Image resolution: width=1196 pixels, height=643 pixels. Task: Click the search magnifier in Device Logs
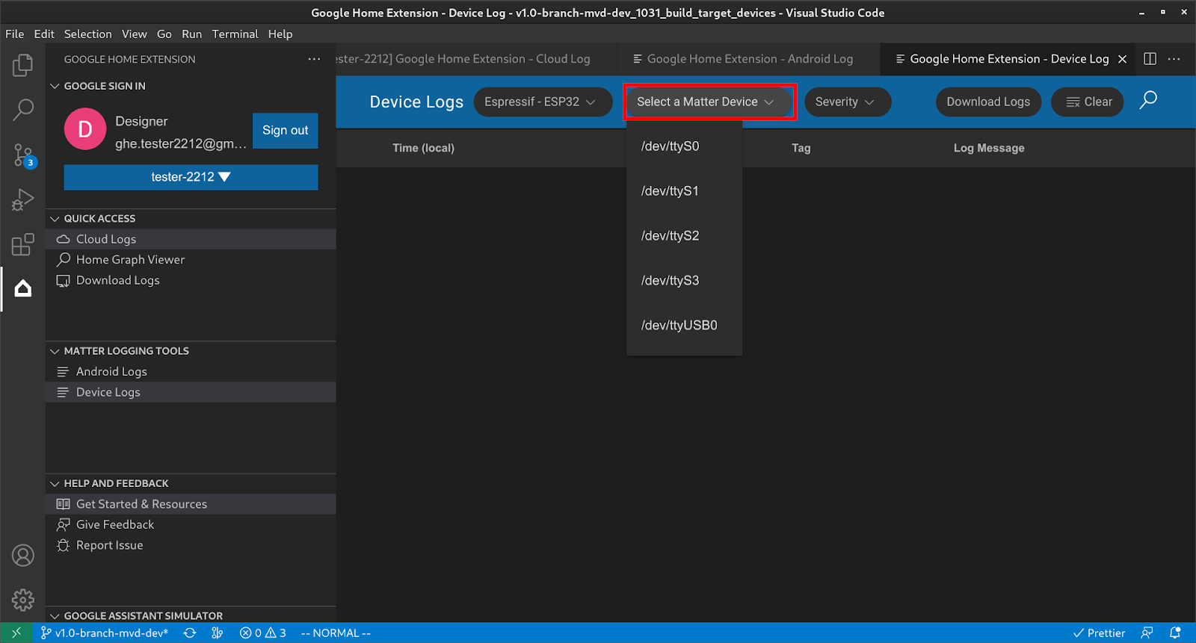tap(1148, 100)
